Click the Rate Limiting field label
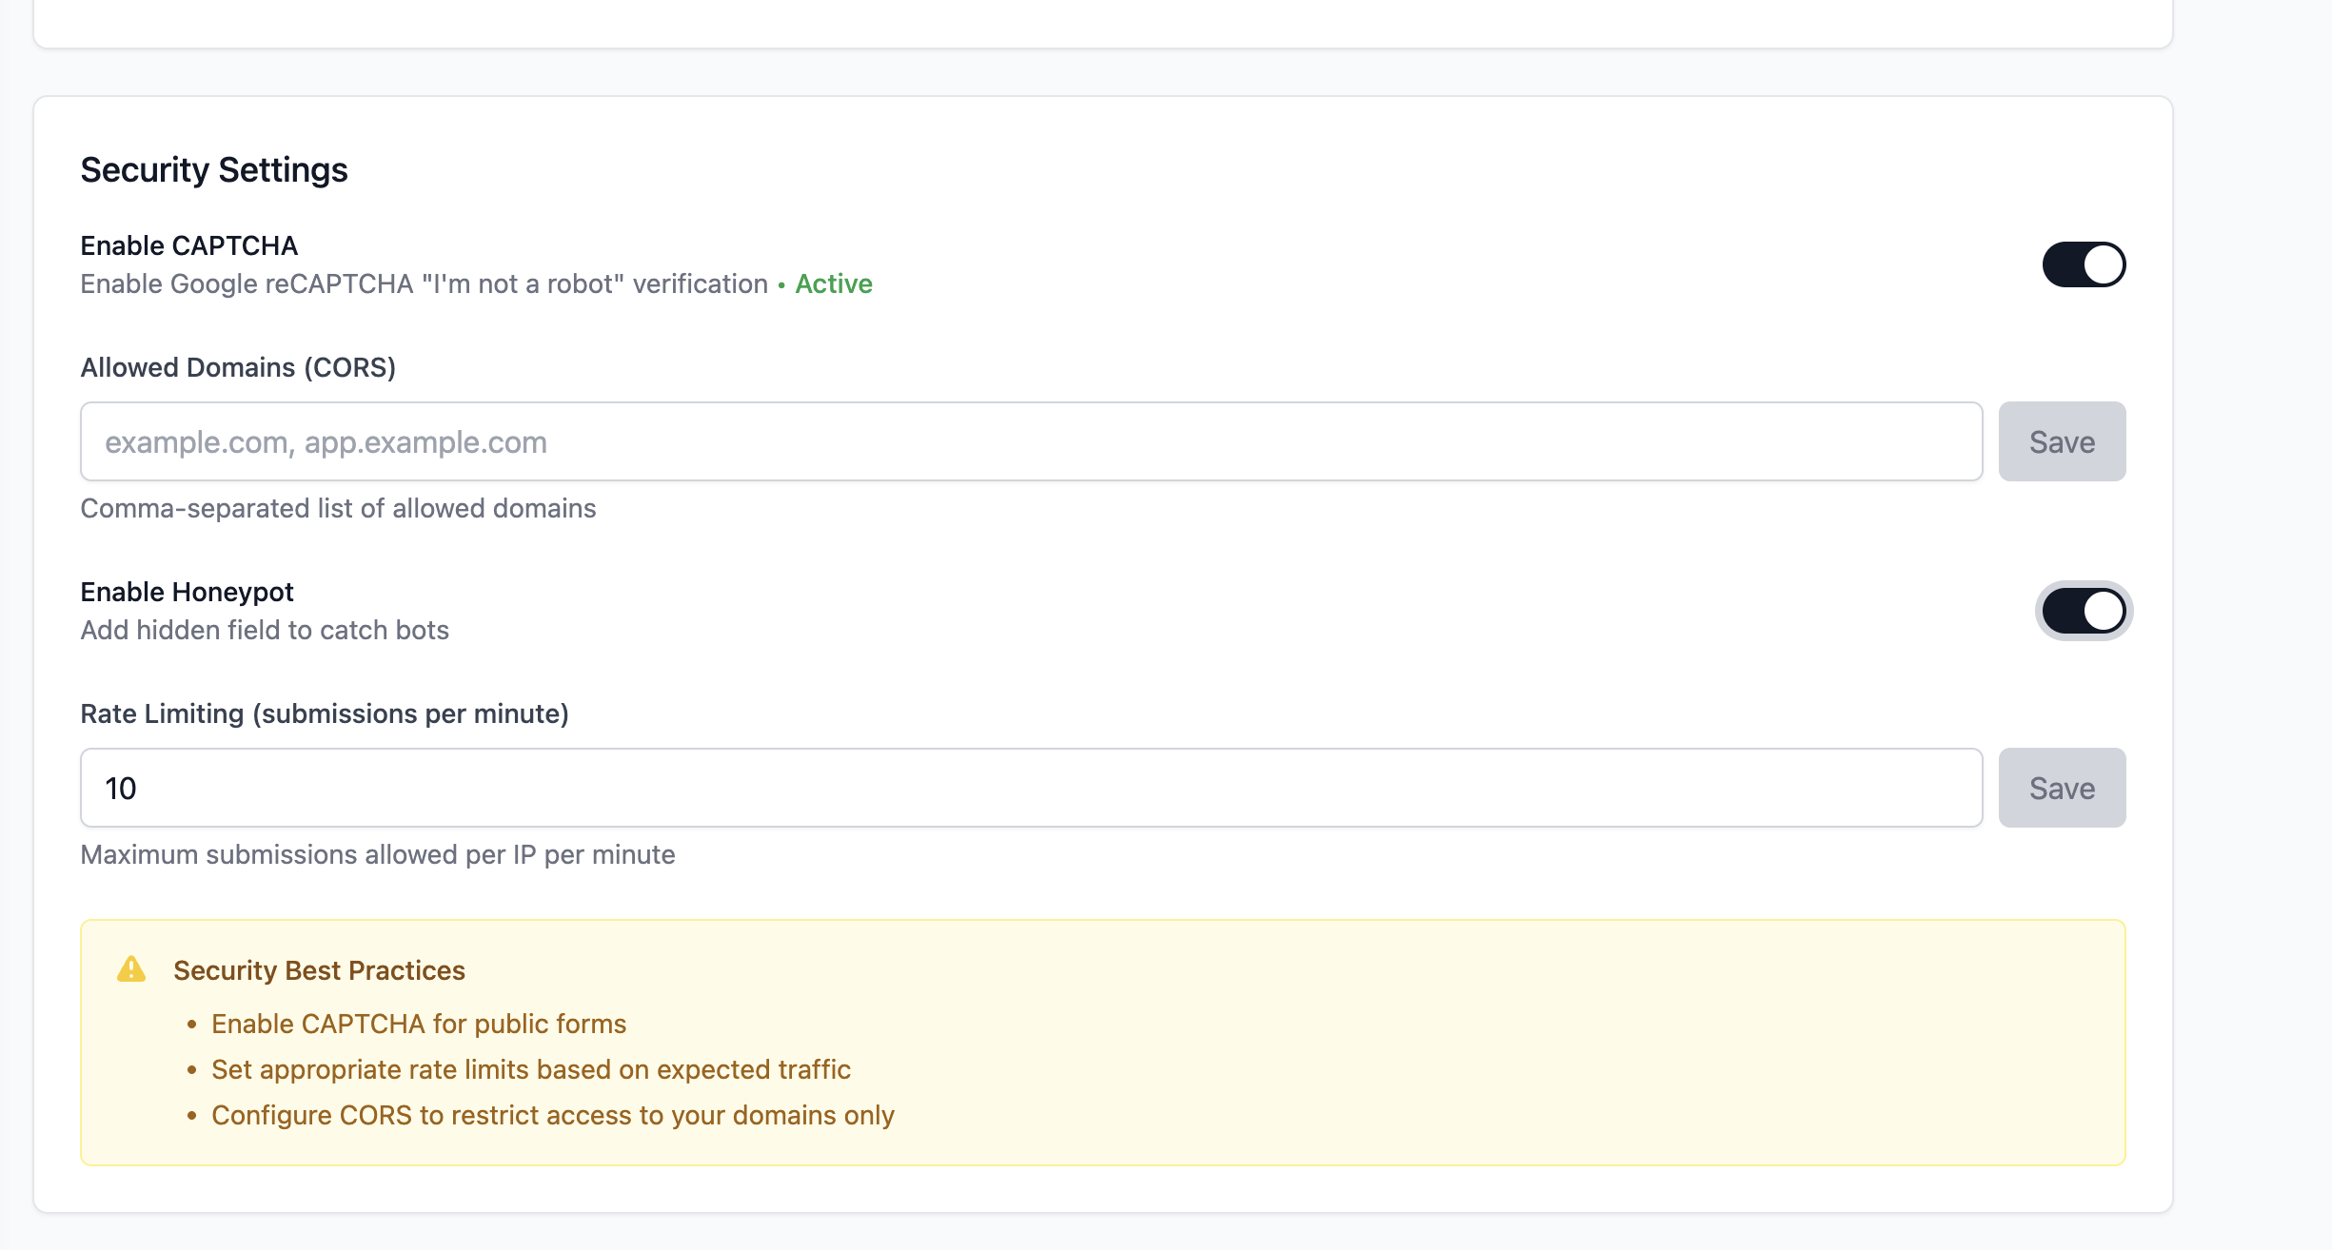This screenshot has height=1250, width=2332. tap(325, 713)
